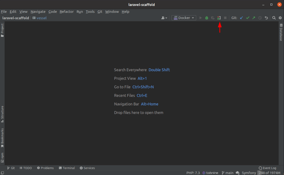Click the green Debug bug icon
This screenshot has height=175, width=284.
207,18
